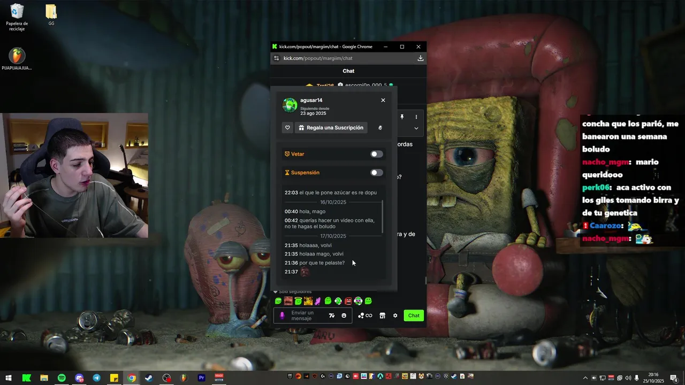
Task: Open Discord from taskbar
Action: [79, 378]
